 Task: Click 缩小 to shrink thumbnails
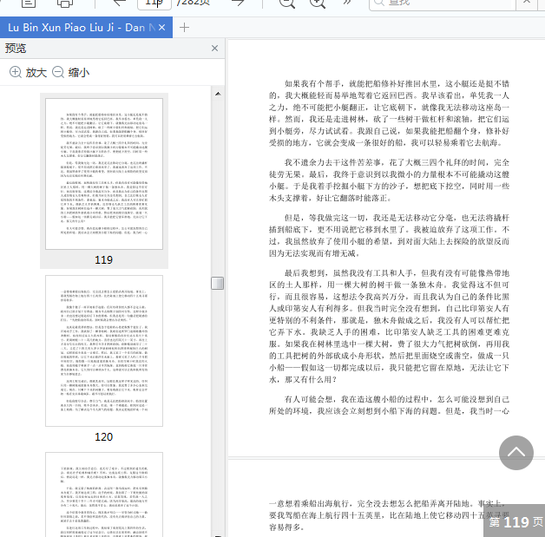point(70,73)
